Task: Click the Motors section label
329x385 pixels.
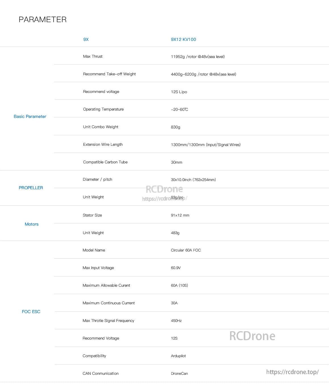Action: [x=31, y=224]
